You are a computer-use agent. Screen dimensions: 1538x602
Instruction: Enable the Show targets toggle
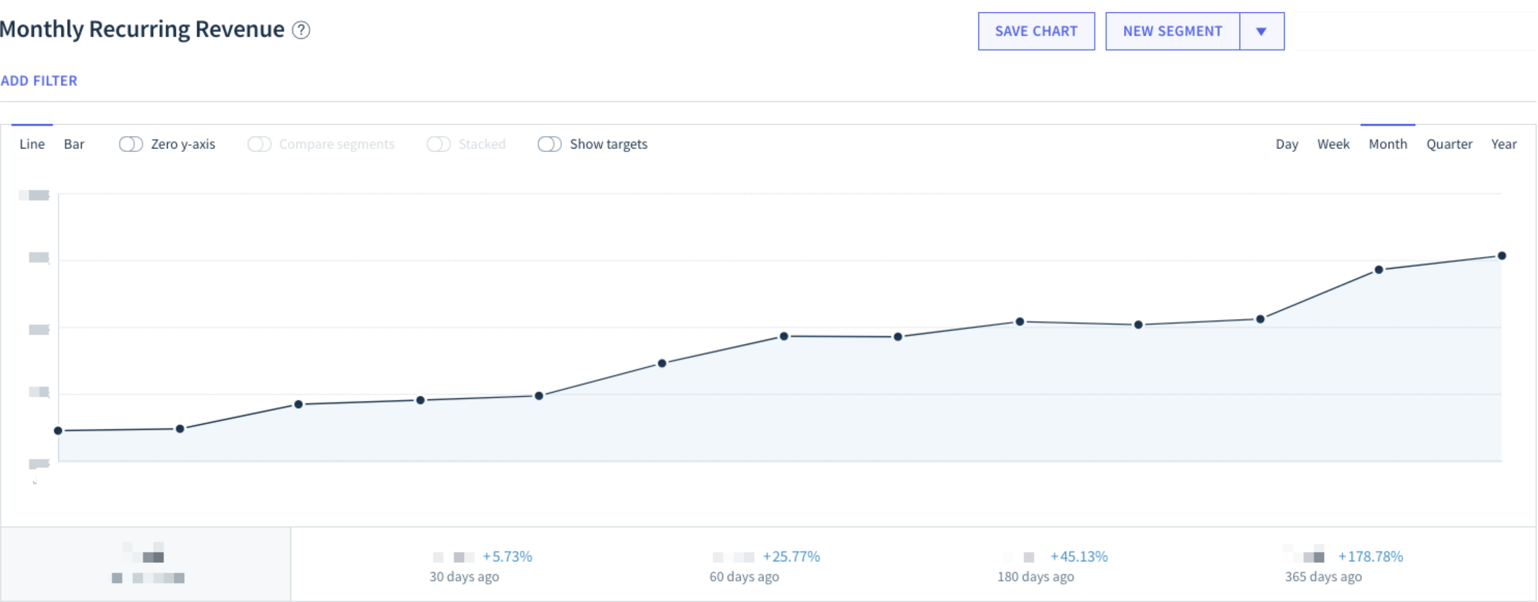(549, 144)
